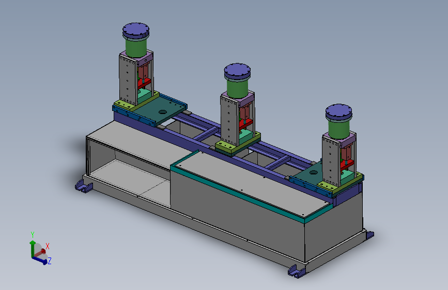Select the blue foot bracket at front-right bottom corner
Image resolution: width=448 pixels, height=290 pixels.
297,271
